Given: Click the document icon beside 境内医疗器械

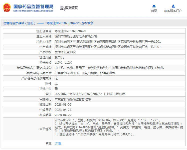Looking at the screenshot, I should 5,23.
